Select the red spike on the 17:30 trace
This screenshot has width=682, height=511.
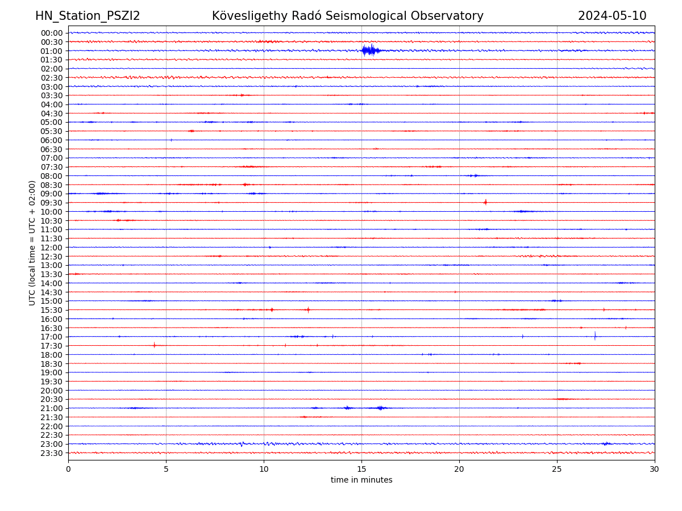coord(154,345)
